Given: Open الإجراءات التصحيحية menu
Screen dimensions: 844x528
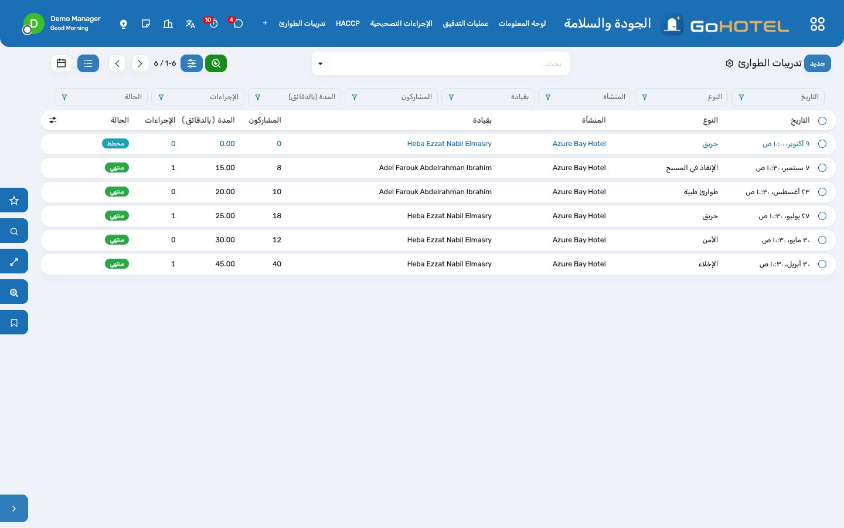Looking at the screenshot, I should pyautogui.click(x=401, y=23).
